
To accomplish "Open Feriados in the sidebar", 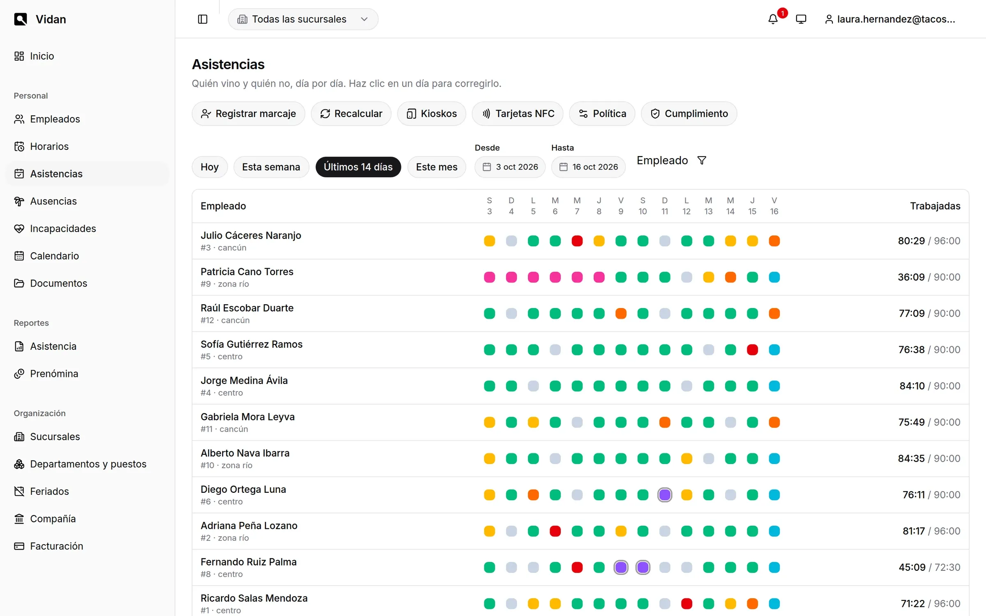I will click(87, 491).
